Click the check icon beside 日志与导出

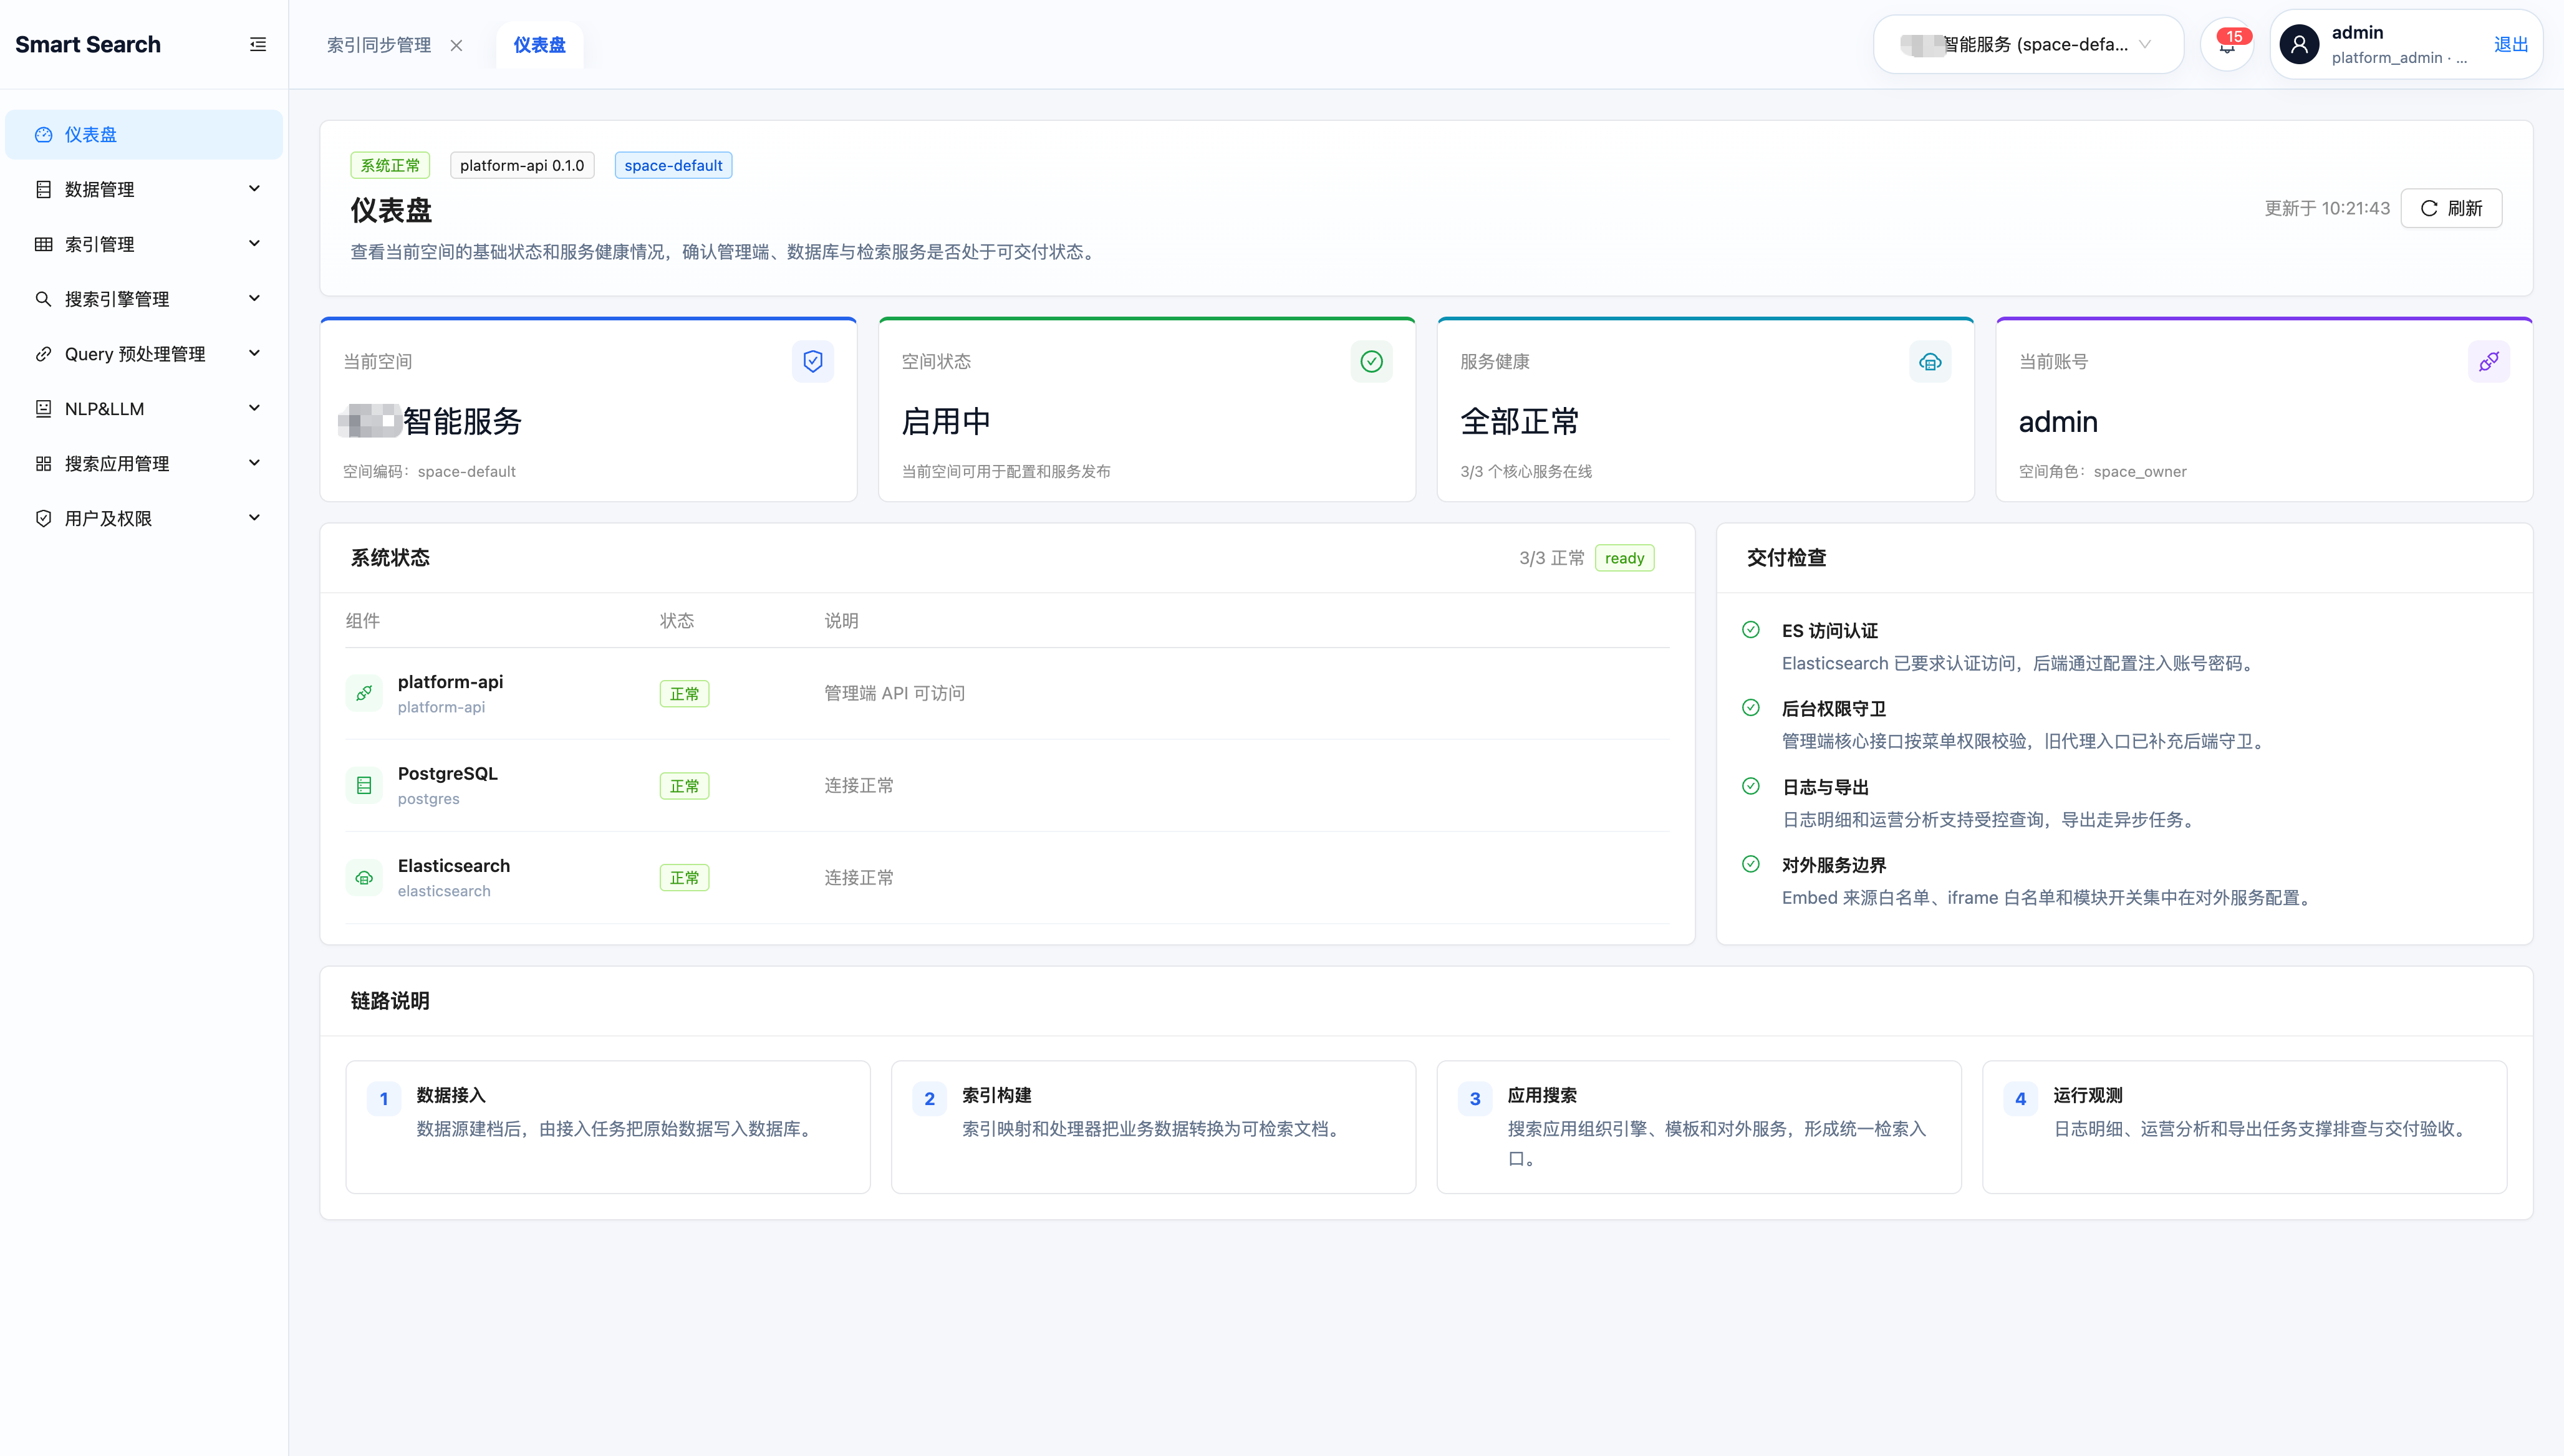point(1751,786)
